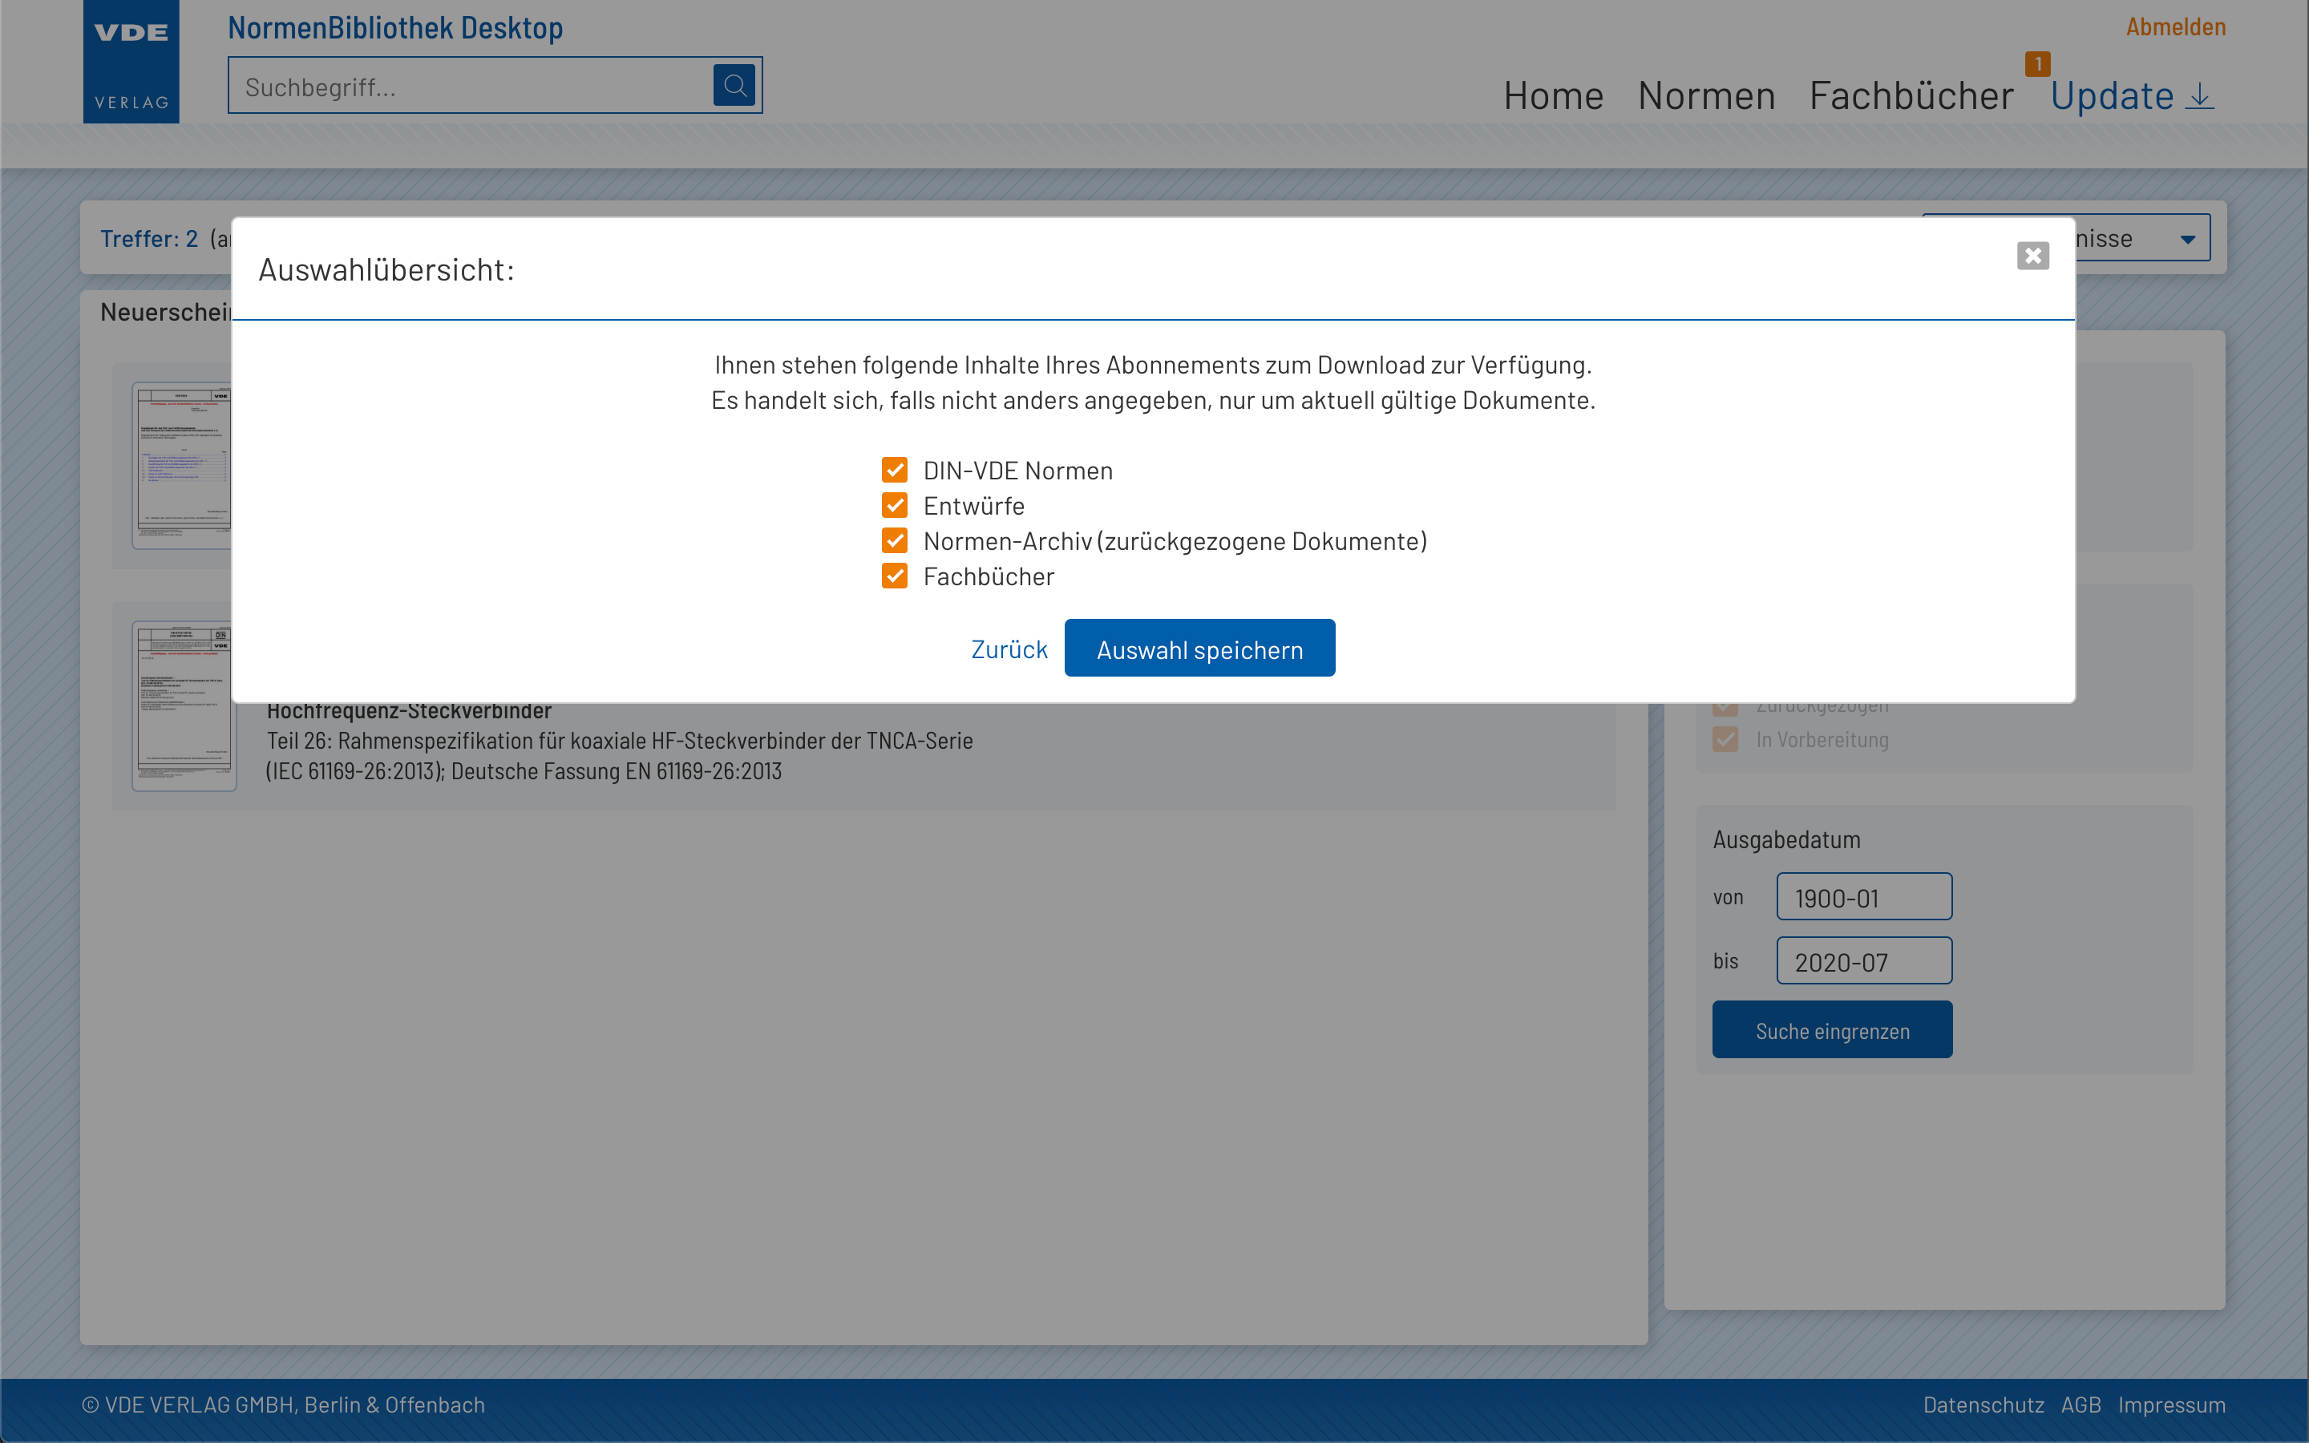Click the Auswahl speichern button
The width and height of the screenshot is (2309, 1443).
coord(1199,648)
